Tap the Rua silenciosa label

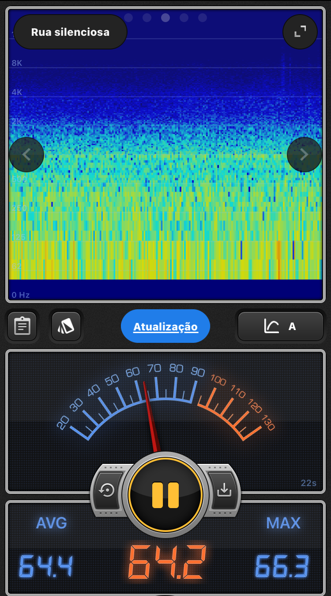pyautogui.click(x=71, y=32)
